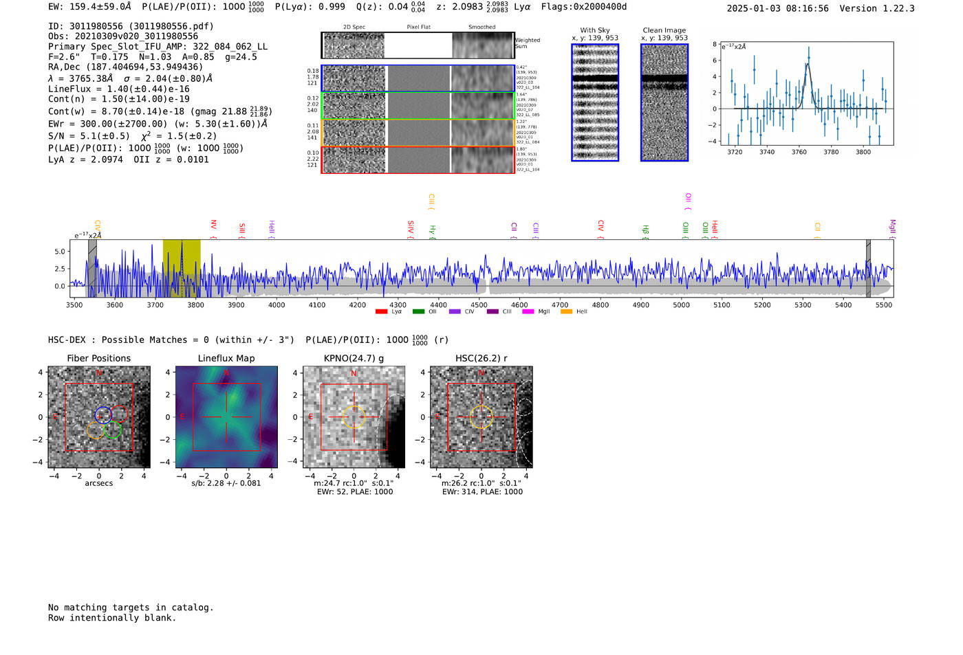Select the green-bordered fiber spectrum row
The image size is (963, 655).
pos(418,106)
